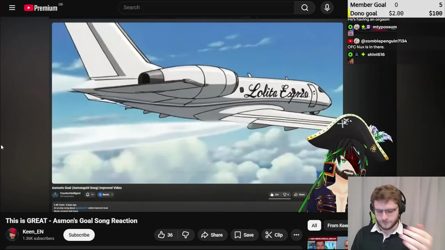Open the Keen_EN channel avatar

pos(12,235)
